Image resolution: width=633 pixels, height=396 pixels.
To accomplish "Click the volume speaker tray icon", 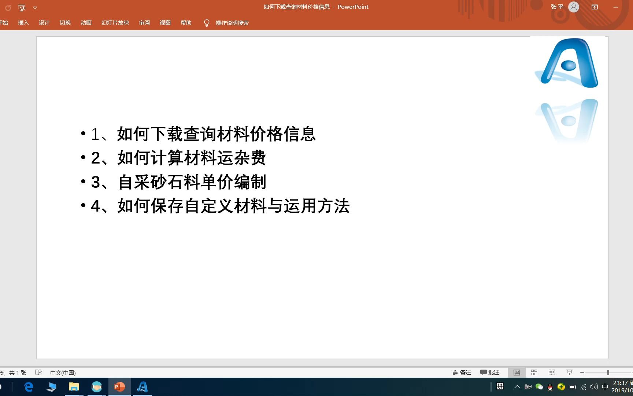I will (594, 387).
